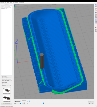Open the Tools menu
This screenshot has width=97, height=107.
14,3
